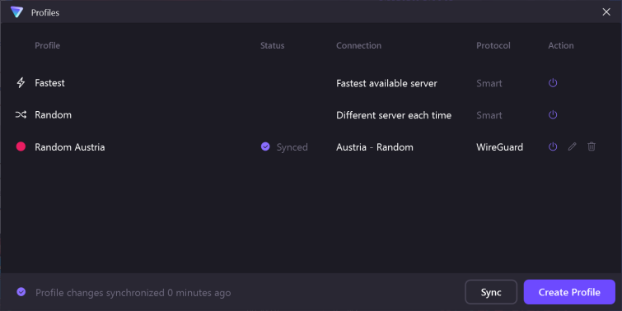The height and width of the screenshot is (311, 622).
Task: Connect to Random Austria via power icon
Action: pos(553,146)
